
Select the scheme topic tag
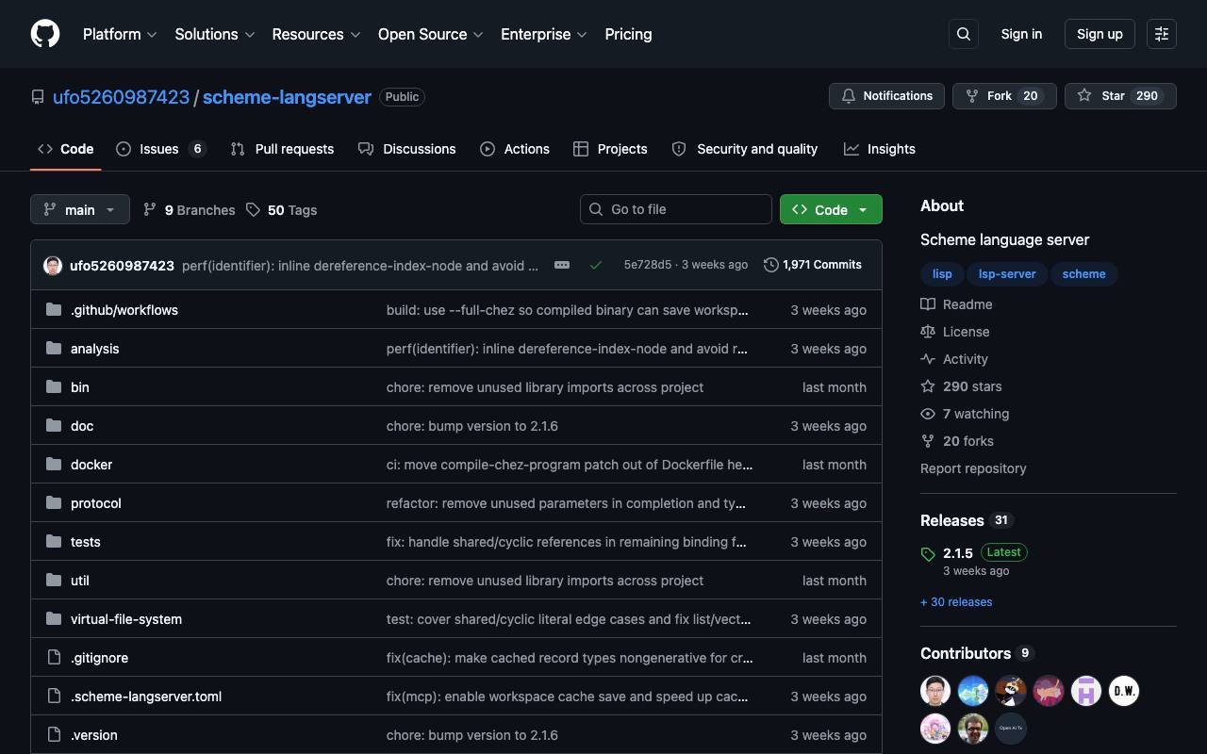[x=1083, y=274]
